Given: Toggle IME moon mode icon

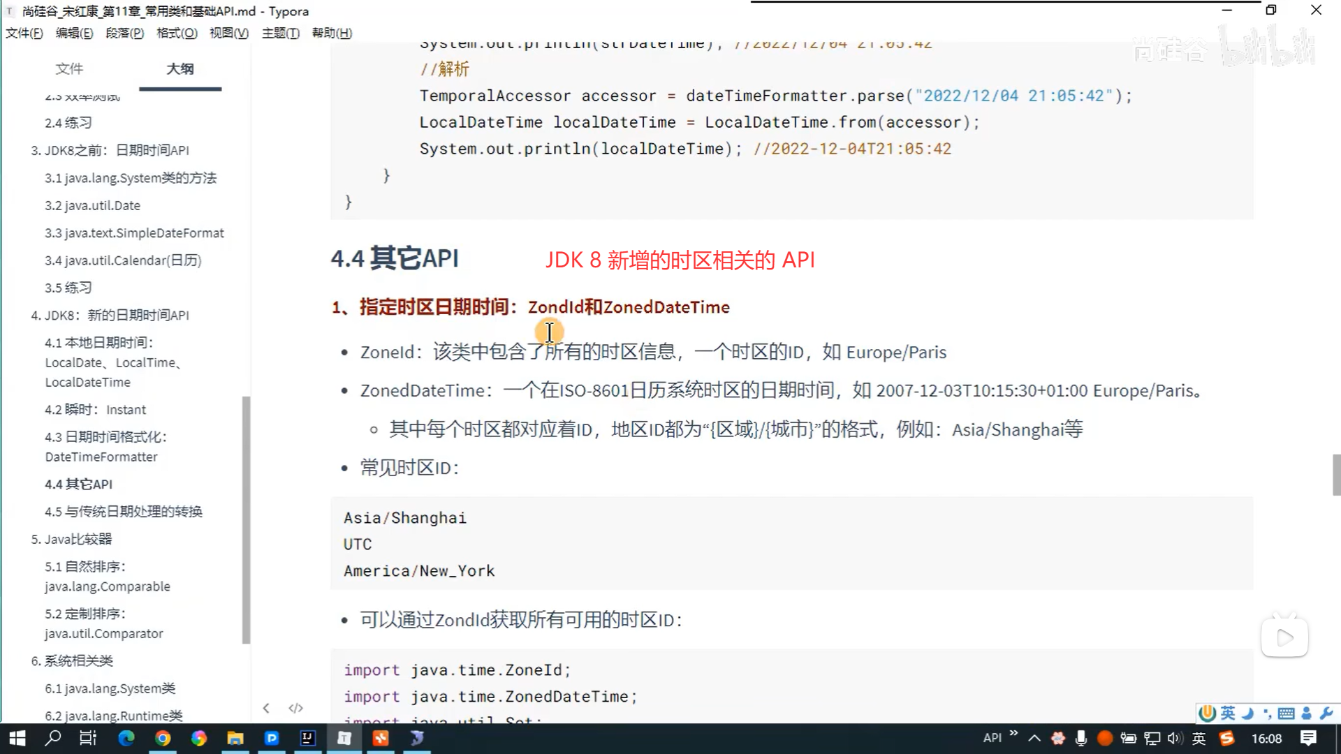Looking at the screenshot, I should tap(1247, 713).
